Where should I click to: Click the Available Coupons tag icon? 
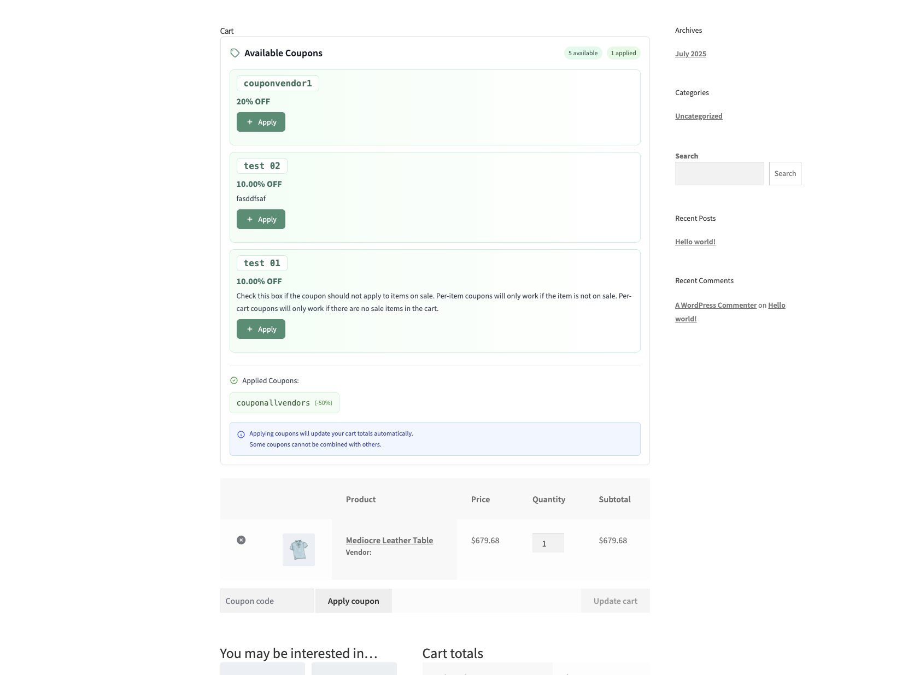tap(235, 53)
